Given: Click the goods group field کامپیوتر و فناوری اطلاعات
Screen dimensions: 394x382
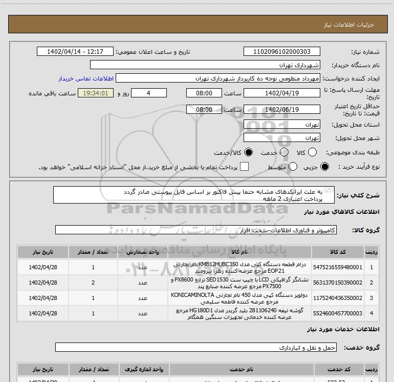Looking at the screenshot, I should point(196,230).
